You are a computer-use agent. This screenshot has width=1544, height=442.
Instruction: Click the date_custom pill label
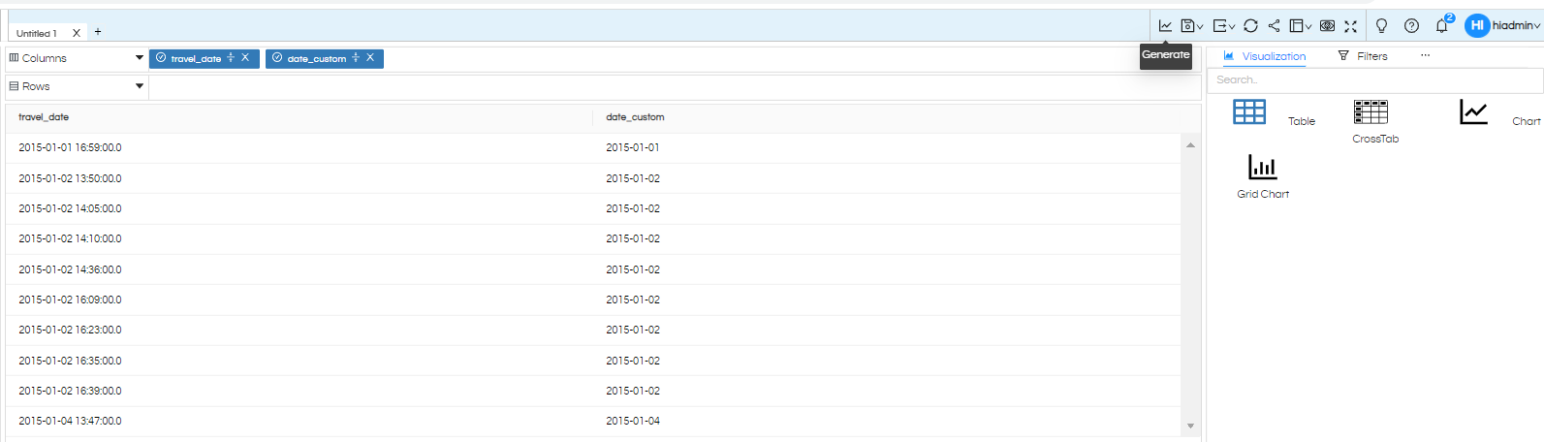tap(317, 59)
